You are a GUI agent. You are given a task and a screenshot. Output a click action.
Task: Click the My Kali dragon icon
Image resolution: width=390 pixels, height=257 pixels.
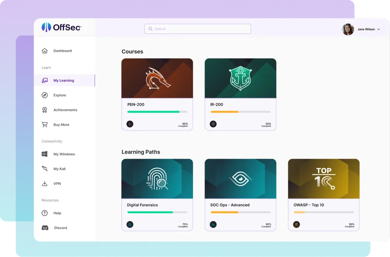[x=45, y=169]
